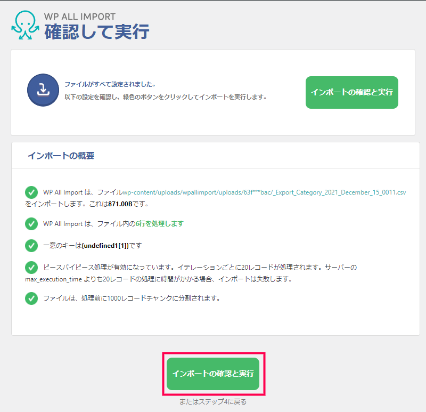Click the bottom highlighted インポートの確認と実行 button
Viewport: 426px width, 412px height.
213,374
